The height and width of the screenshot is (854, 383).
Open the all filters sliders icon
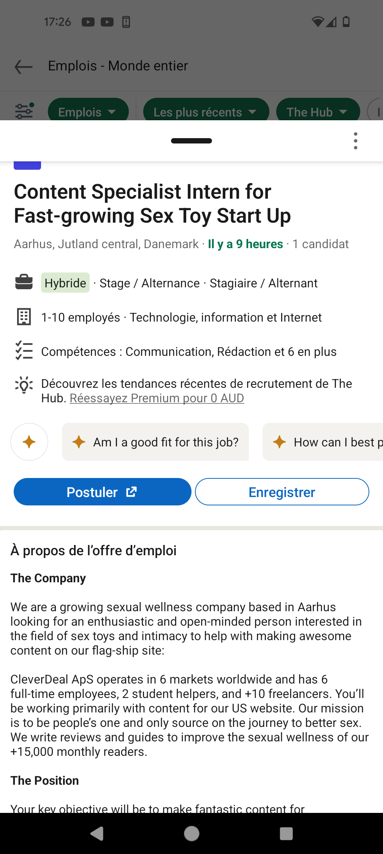coord(24,111)
